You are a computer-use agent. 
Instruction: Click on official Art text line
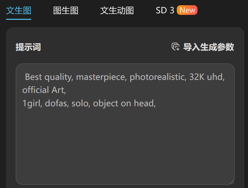[x=44, y=90]
